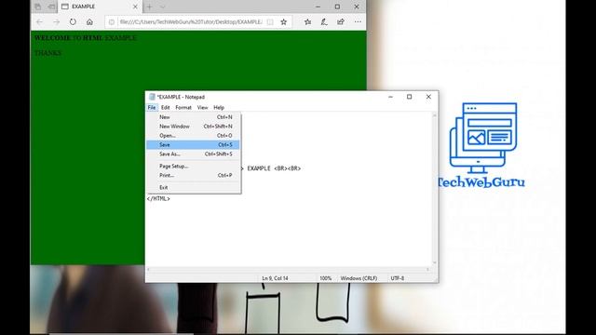The height and width of the screenshot is (335, 596).
Task: Minimize the Notepad window
Action: click(x=390, y=97)
